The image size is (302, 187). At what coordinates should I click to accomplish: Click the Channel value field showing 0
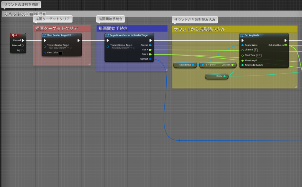point(256,50)
